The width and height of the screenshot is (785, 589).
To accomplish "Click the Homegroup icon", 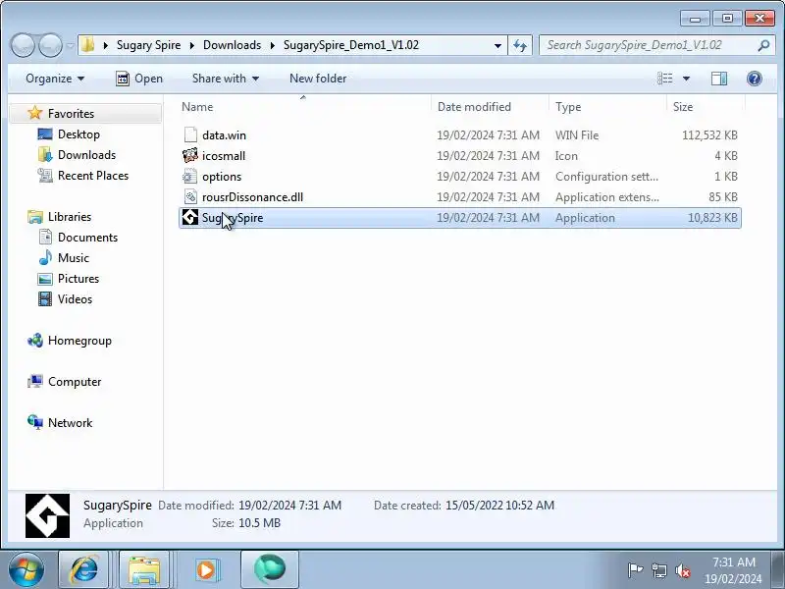I will (x=35, y=341).
